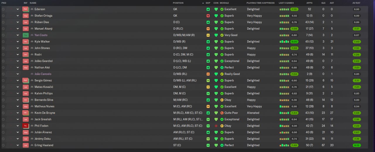This screenshot has height=152, width=375.
Task: Toggle the picked circle for Sergio Gómez
Action: (x=3, y=80)
